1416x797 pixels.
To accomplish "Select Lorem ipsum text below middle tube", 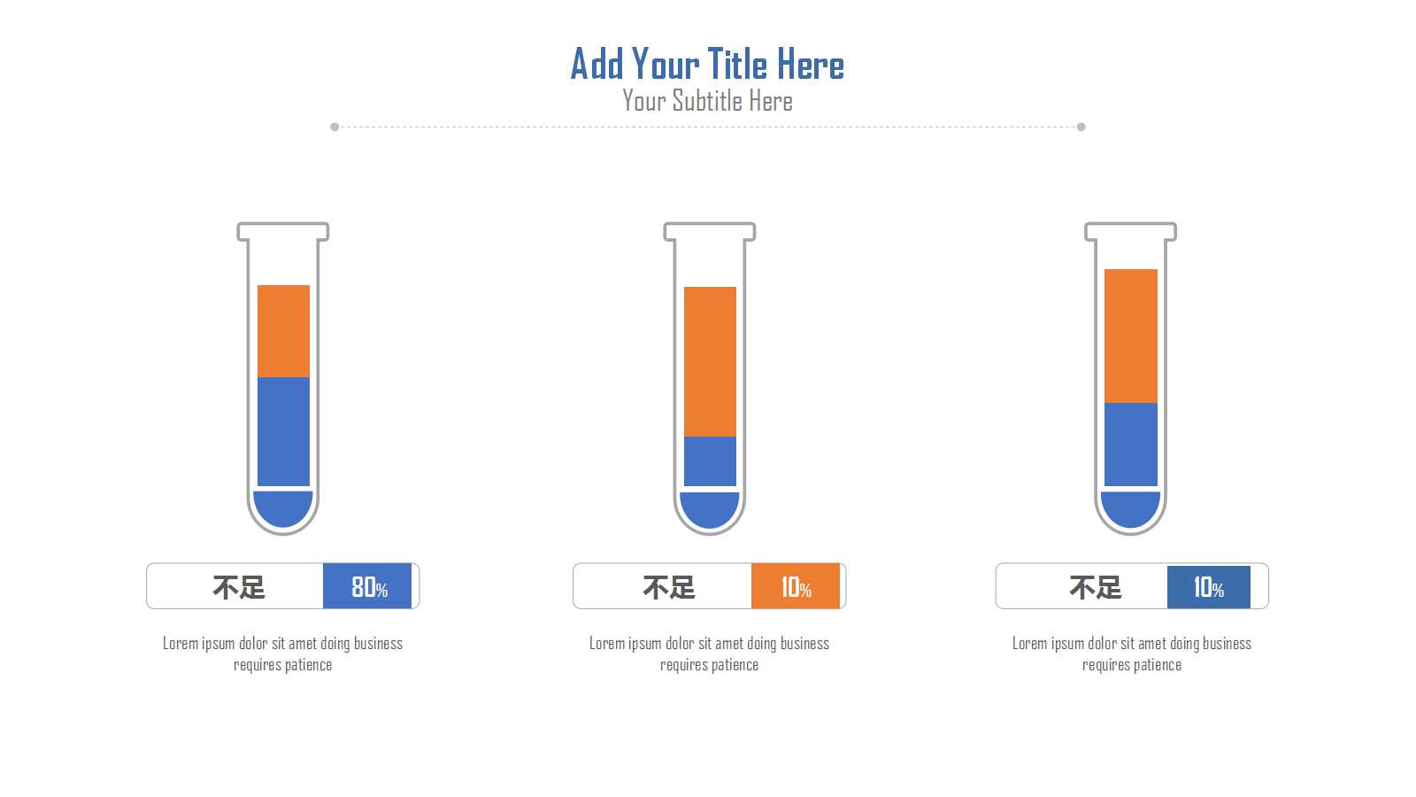I will pos(710,654).
